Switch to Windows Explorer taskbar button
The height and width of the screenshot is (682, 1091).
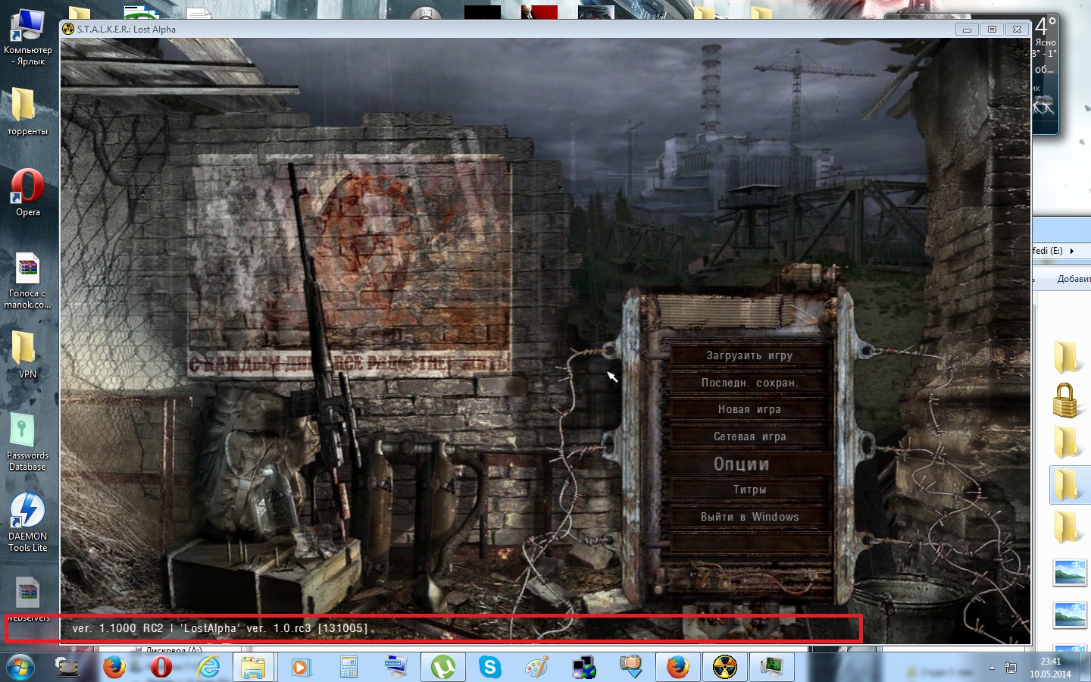pyautogui.click(x=254, y=667)
